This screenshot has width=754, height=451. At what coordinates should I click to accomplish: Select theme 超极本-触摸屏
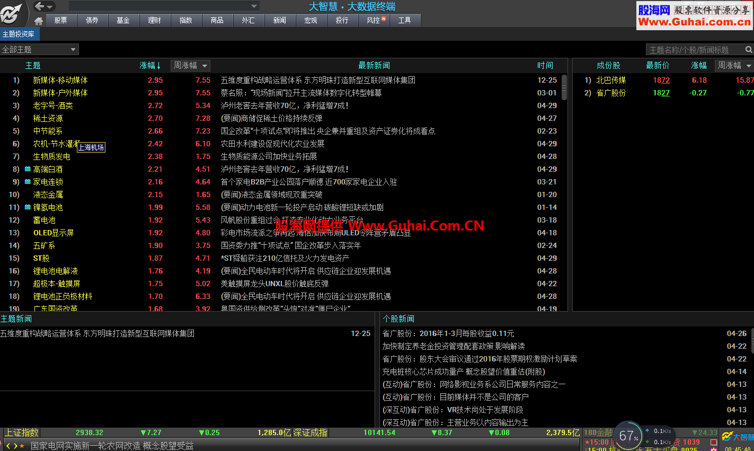pyautogui.click(x=57, y=284)
